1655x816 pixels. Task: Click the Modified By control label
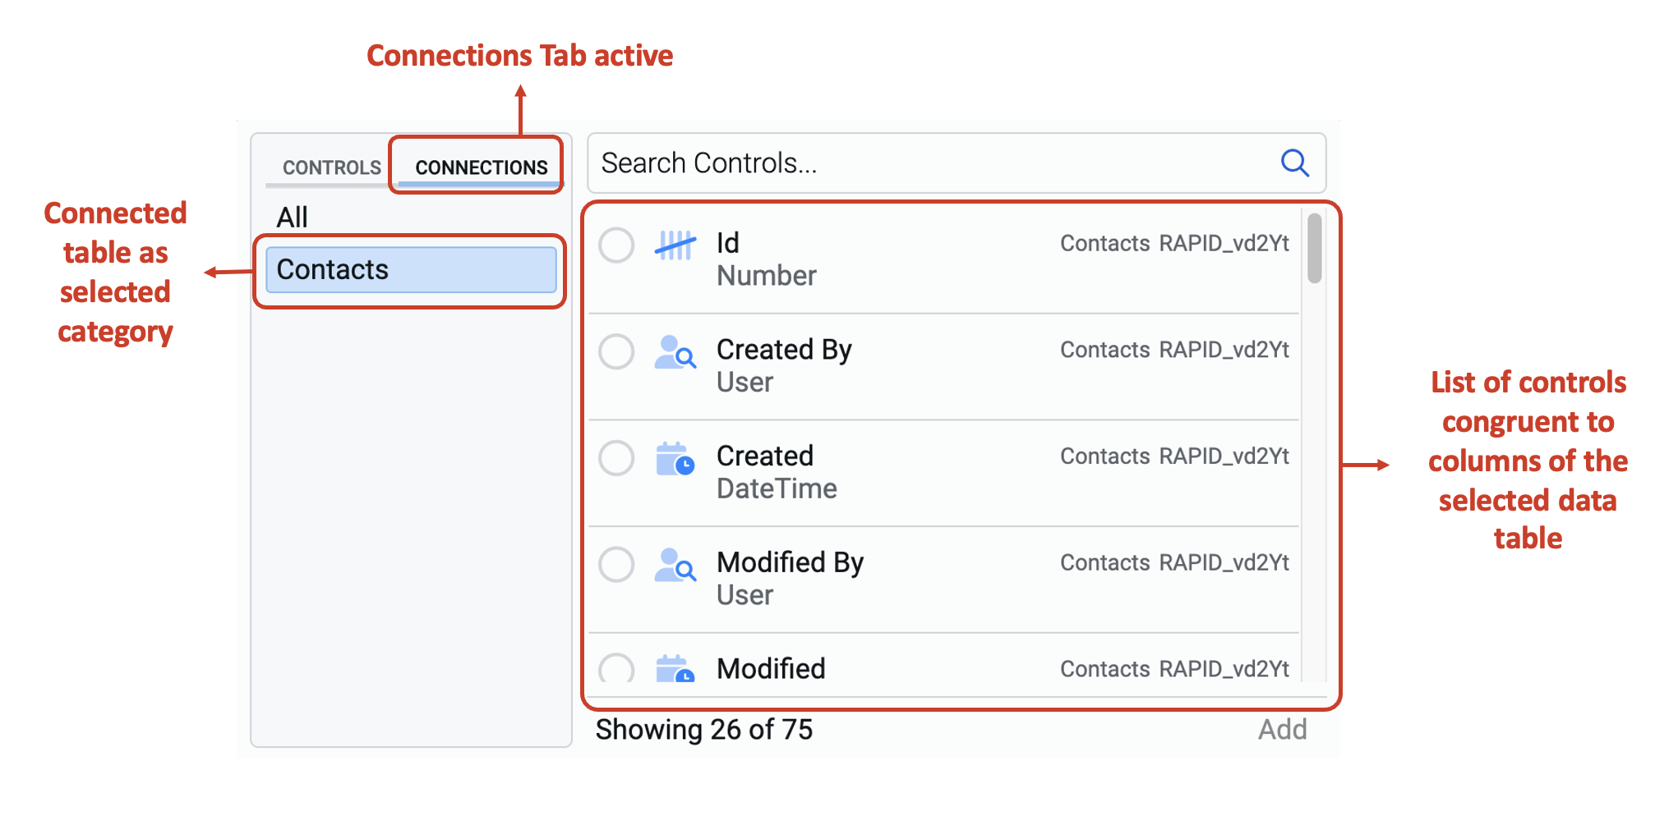(x=790, y=562)
